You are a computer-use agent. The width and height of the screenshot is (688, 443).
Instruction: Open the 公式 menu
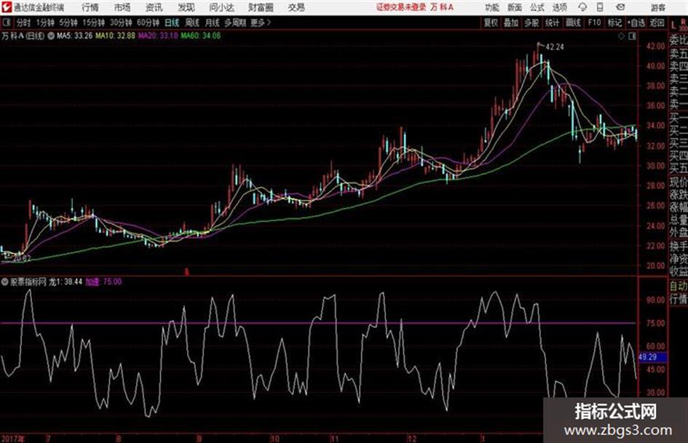tap(537, 7)
